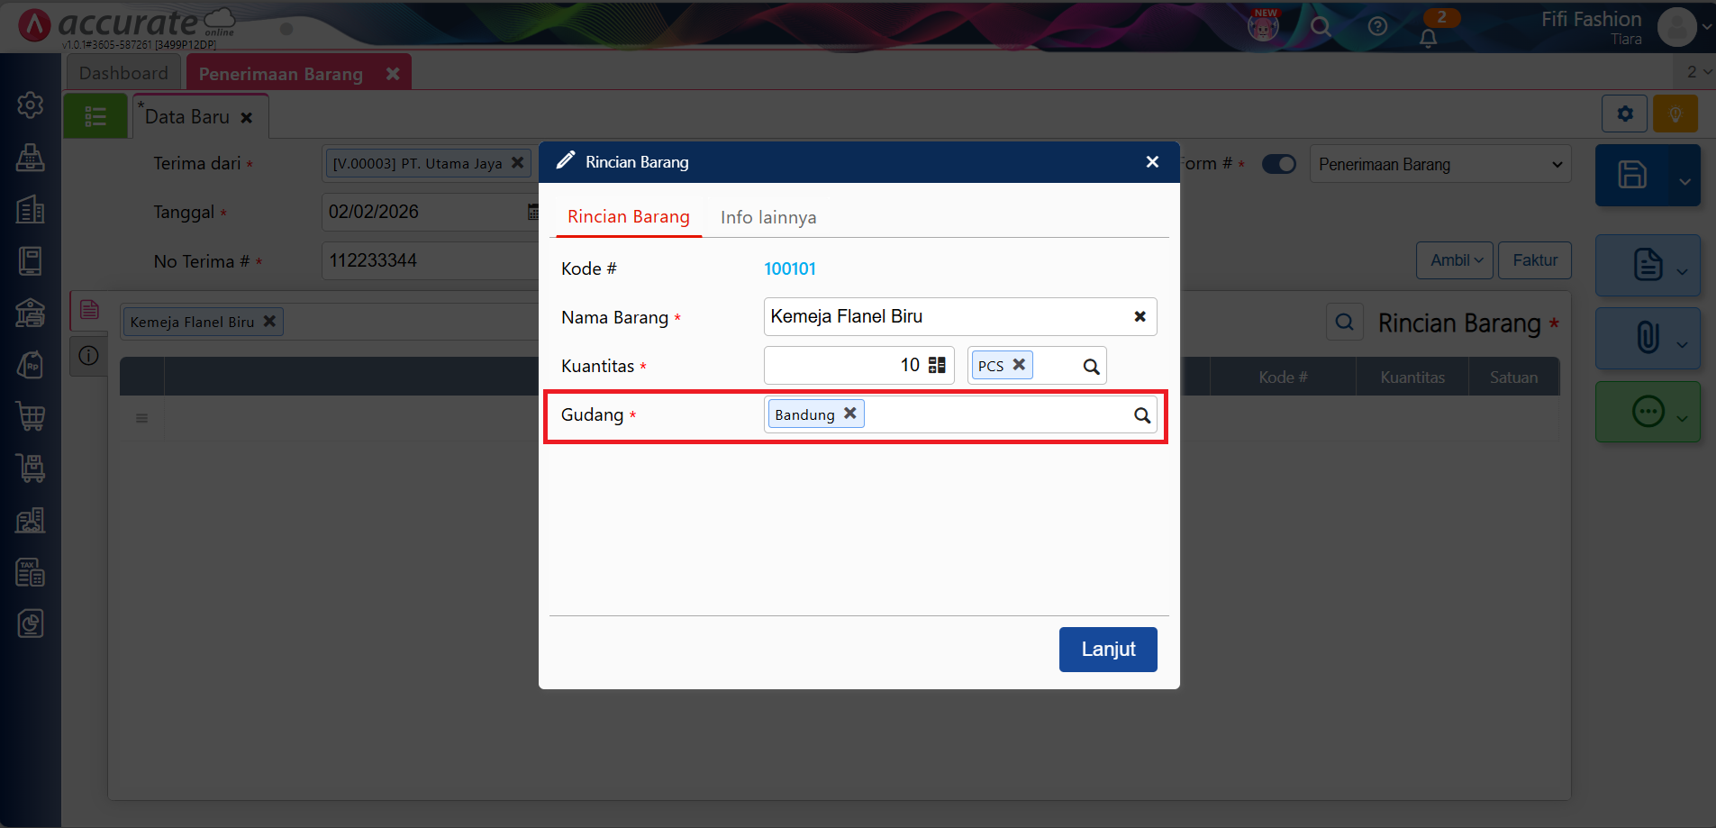Open the global search icon in header
Screen dimensions: 1716x828
1321,26
